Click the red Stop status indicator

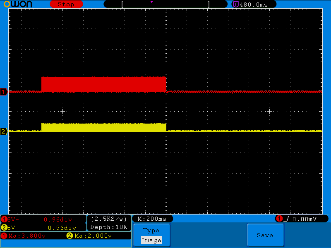[x=66, y=4]
